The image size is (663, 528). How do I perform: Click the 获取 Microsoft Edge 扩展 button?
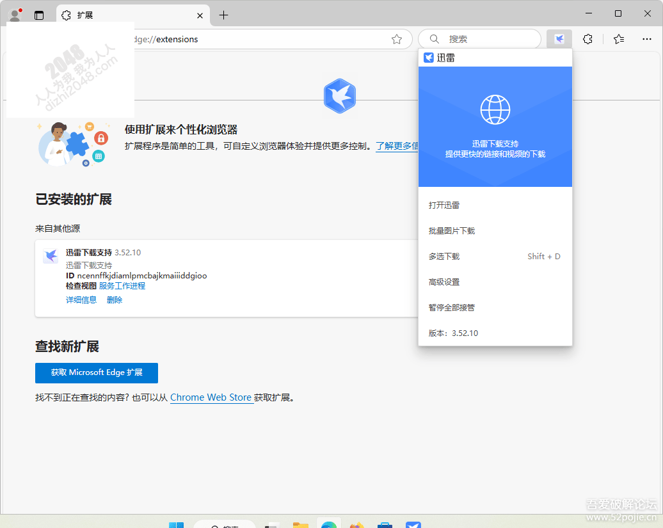tap(97, 372)
